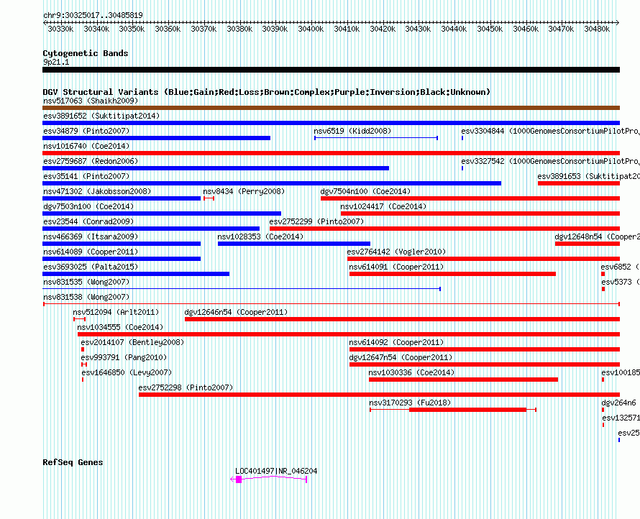640x519 pixels.
Task: Click the nsv6519 (Kidd2008) variant label
Action: [352, 131]
